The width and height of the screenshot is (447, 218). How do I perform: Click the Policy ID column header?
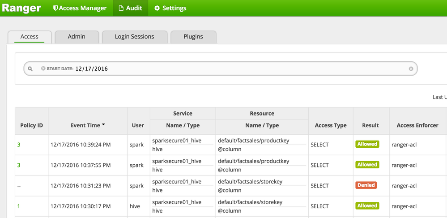click(31, 125)
